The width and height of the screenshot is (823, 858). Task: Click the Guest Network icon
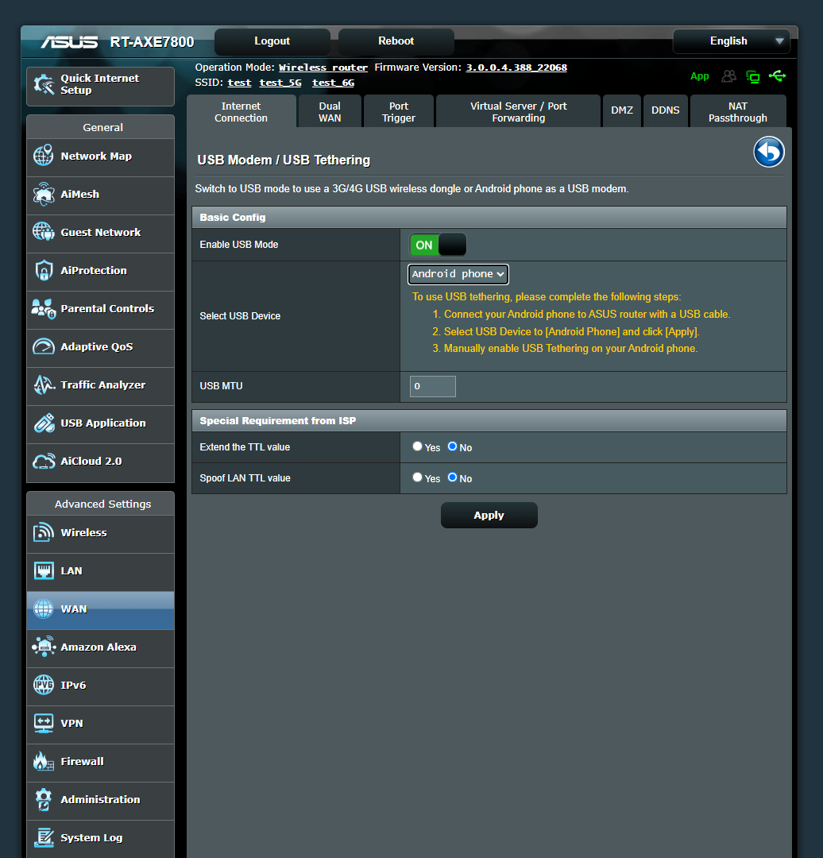coord(44,232)
